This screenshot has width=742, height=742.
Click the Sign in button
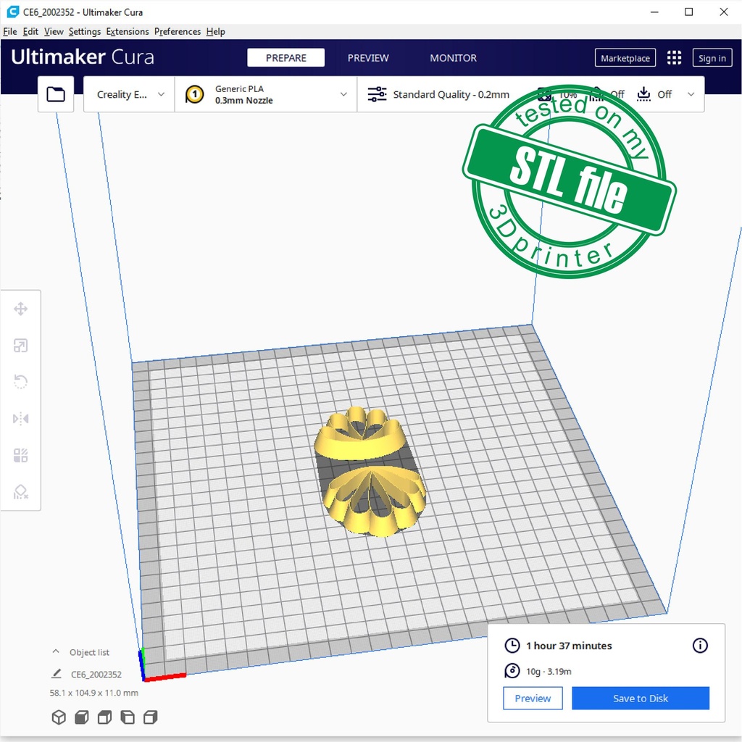tap(712, 58)
